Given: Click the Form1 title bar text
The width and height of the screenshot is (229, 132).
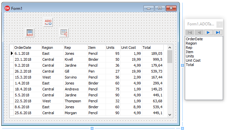Looking at the screenshot, I should [16, 9].
